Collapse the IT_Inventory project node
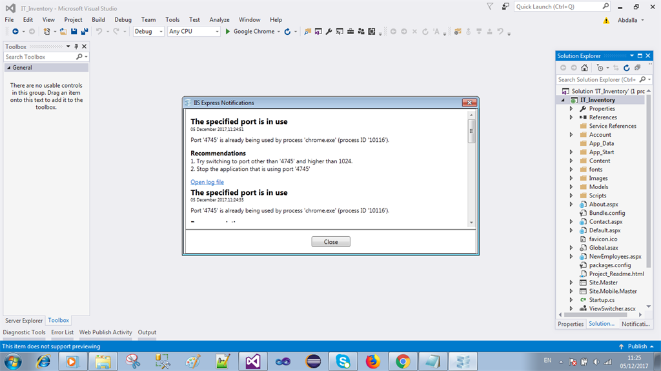This screenshot has height=371, width=661. 563,100
